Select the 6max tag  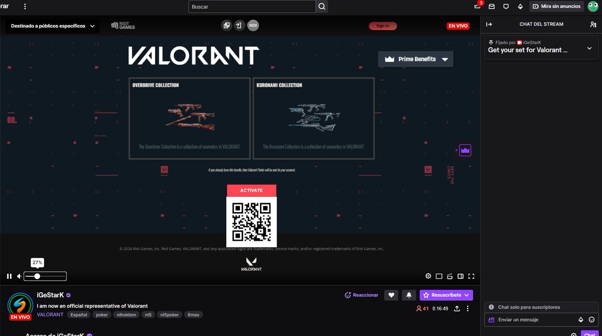click(x=194, y=315)
